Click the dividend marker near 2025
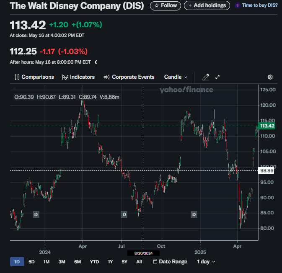The width and height of the screenshot is (282, 273). coord(194,214)
